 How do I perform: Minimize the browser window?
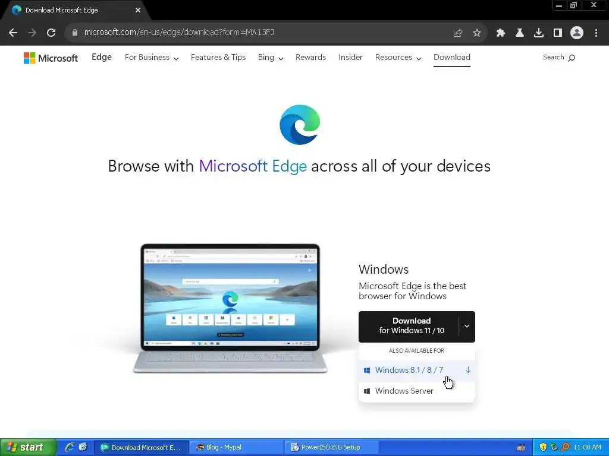(559, 5)
